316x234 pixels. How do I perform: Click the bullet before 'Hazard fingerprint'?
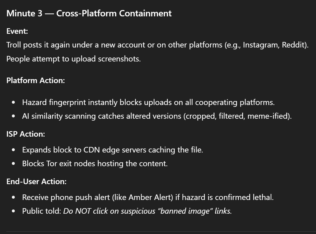click(x=13, y=103)
